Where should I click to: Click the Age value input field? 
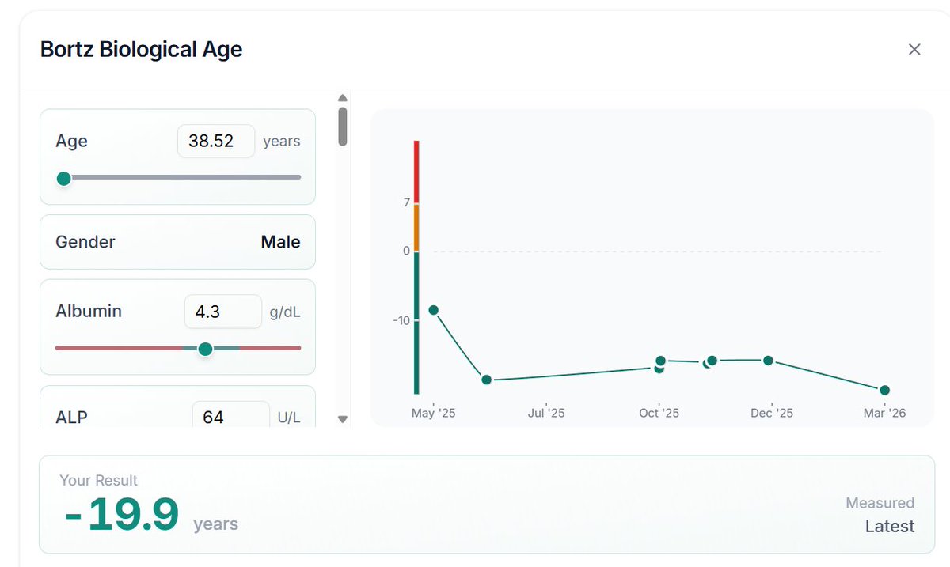click(x=216, y=141)
